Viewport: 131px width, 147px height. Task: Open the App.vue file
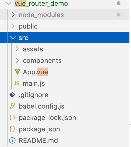coord(35,72)
